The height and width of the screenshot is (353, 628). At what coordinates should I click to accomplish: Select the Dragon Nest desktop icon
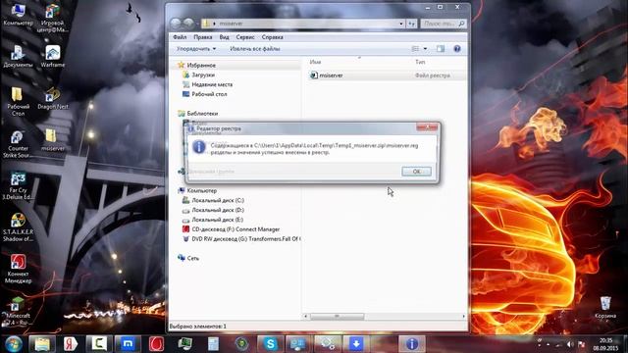pos(52,98)
